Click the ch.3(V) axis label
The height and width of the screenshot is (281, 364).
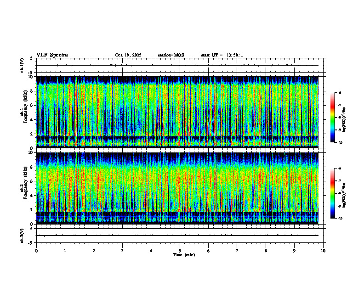point(22,236)
